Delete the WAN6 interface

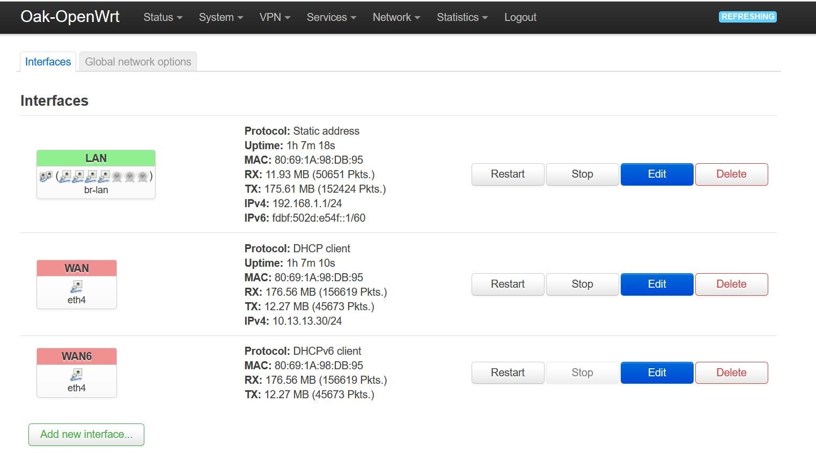tap(731, 373)
